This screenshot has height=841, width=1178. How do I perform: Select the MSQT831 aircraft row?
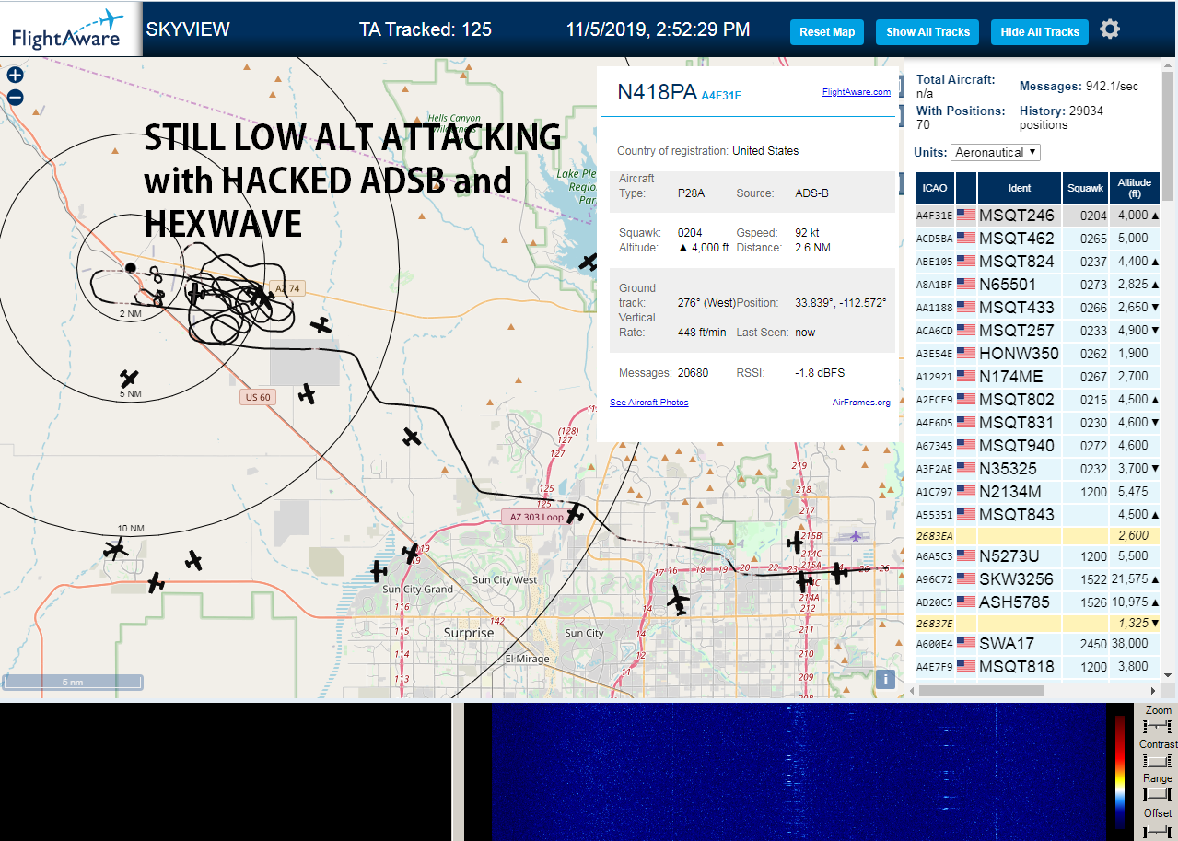(x=1038, y=423)
